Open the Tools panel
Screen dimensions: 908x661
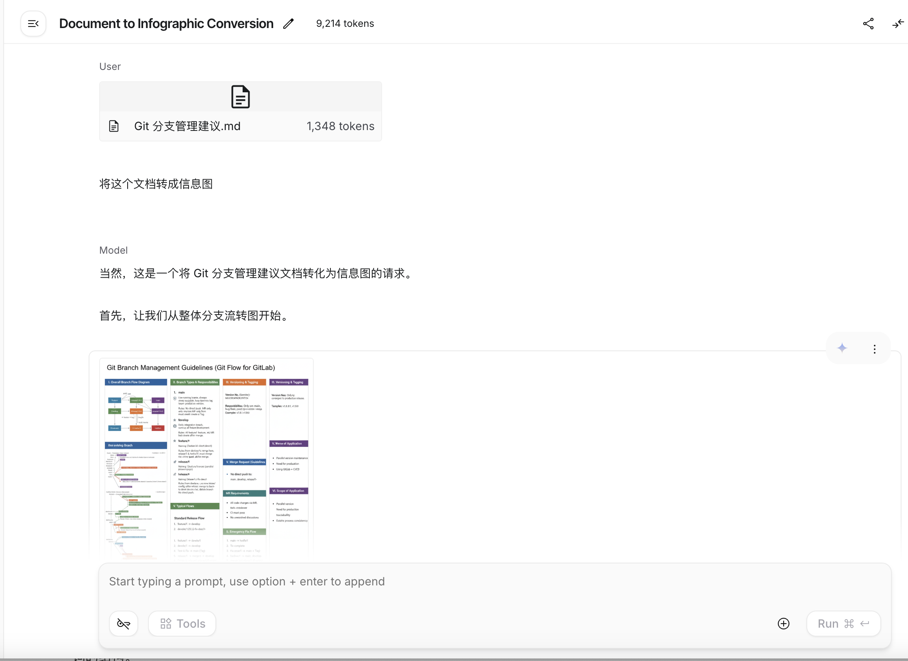coord(182,624)
